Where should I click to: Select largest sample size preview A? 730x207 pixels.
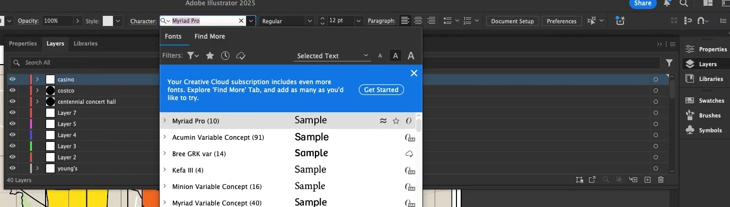pyautogui.click(x=410, y=56)
